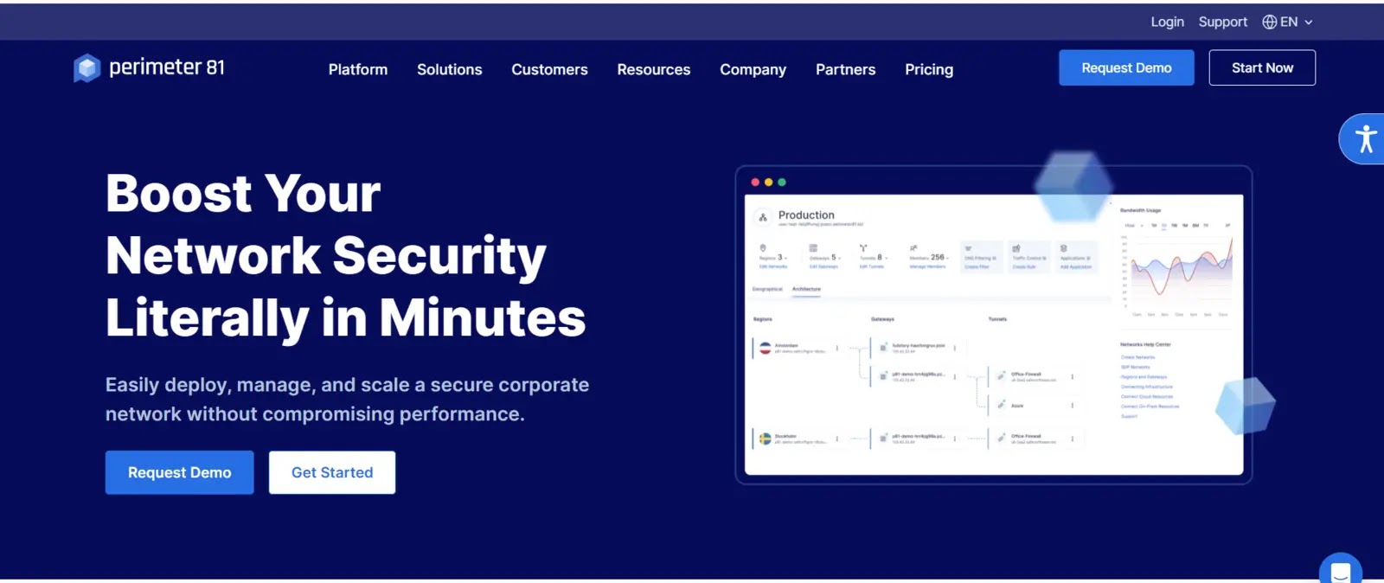Expand the EN language dropdown chevron

point(1309,22)
